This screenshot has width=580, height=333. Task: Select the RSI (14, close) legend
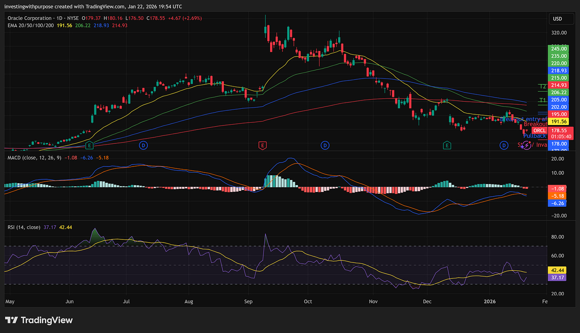[24, 227]
